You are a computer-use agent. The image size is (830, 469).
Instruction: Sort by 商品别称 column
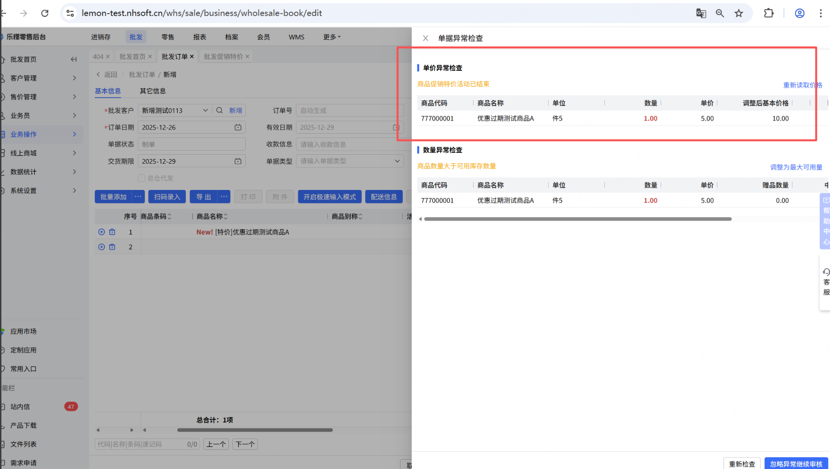pyautogui.click(x=360, y=216)
